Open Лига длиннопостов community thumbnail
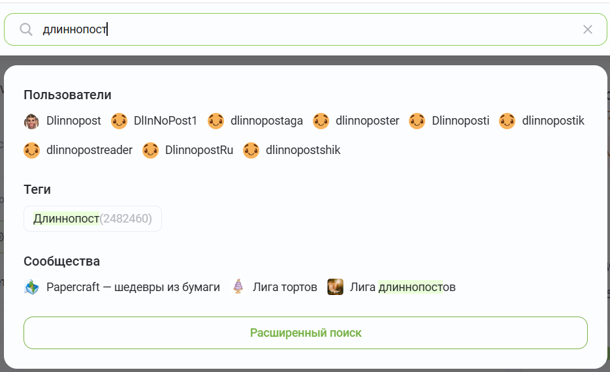This screenshot has width=610, height=372. coord(335,287)
